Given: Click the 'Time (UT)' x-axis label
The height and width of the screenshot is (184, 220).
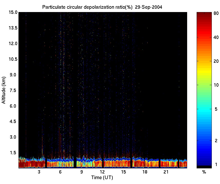Looking at the screenshot, I should tap(102, 178).
